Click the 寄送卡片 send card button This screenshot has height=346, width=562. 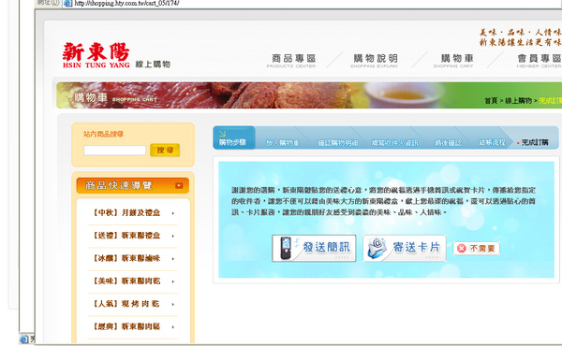405,248
